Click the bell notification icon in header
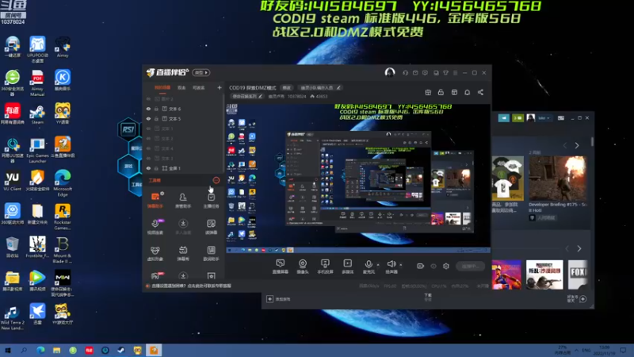The image size is (634, 357). (467, 92)
